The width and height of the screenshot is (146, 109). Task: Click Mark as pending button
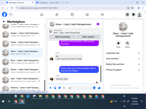click(x=62, y=37)
